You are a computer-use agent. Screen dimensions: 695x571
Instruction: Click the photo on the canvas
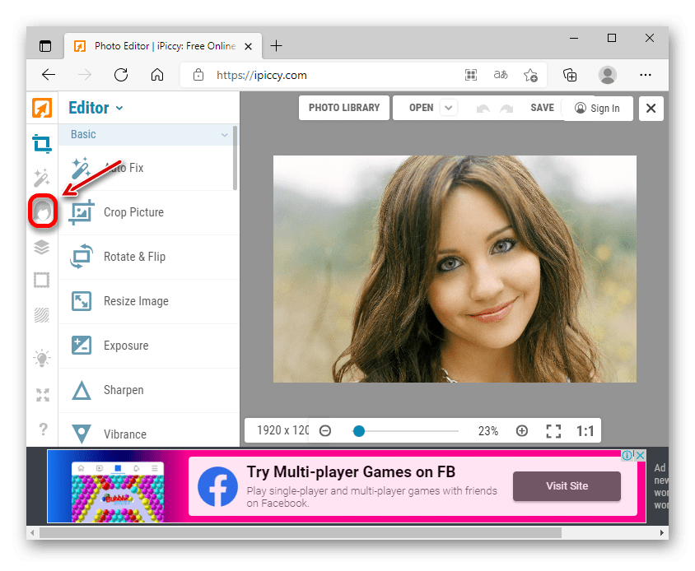(x=455, y=269)
